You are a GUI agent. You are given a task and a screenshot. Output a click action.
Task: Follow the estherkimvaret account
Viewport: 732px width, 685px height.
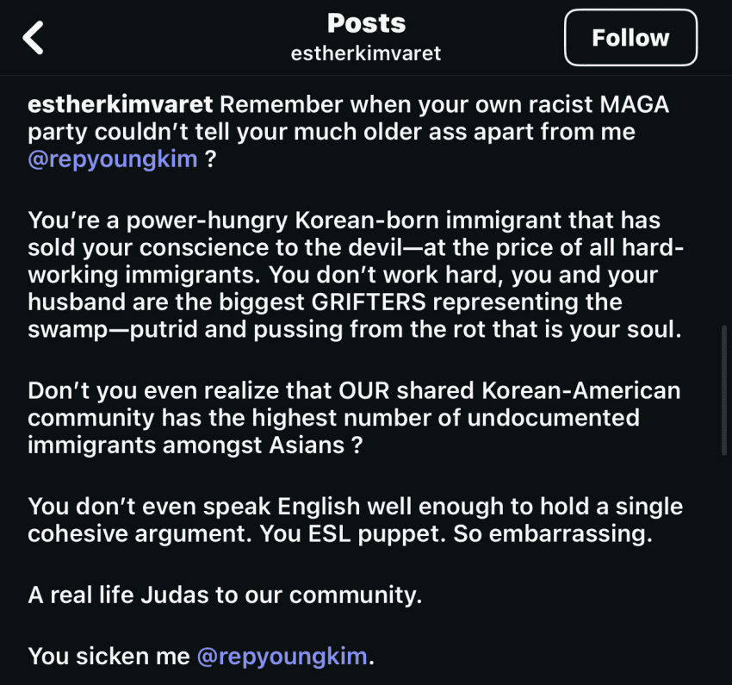(630, 37)
